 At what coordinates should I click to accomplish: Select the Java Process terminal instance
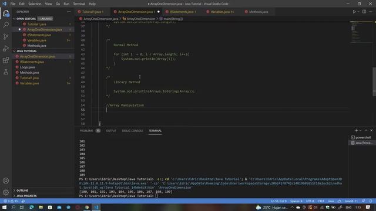[362, 143]
